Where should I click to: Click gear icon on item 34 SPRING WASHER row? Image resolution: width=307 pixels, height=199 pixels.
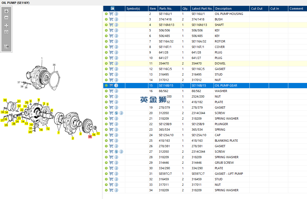pos(106,190)
